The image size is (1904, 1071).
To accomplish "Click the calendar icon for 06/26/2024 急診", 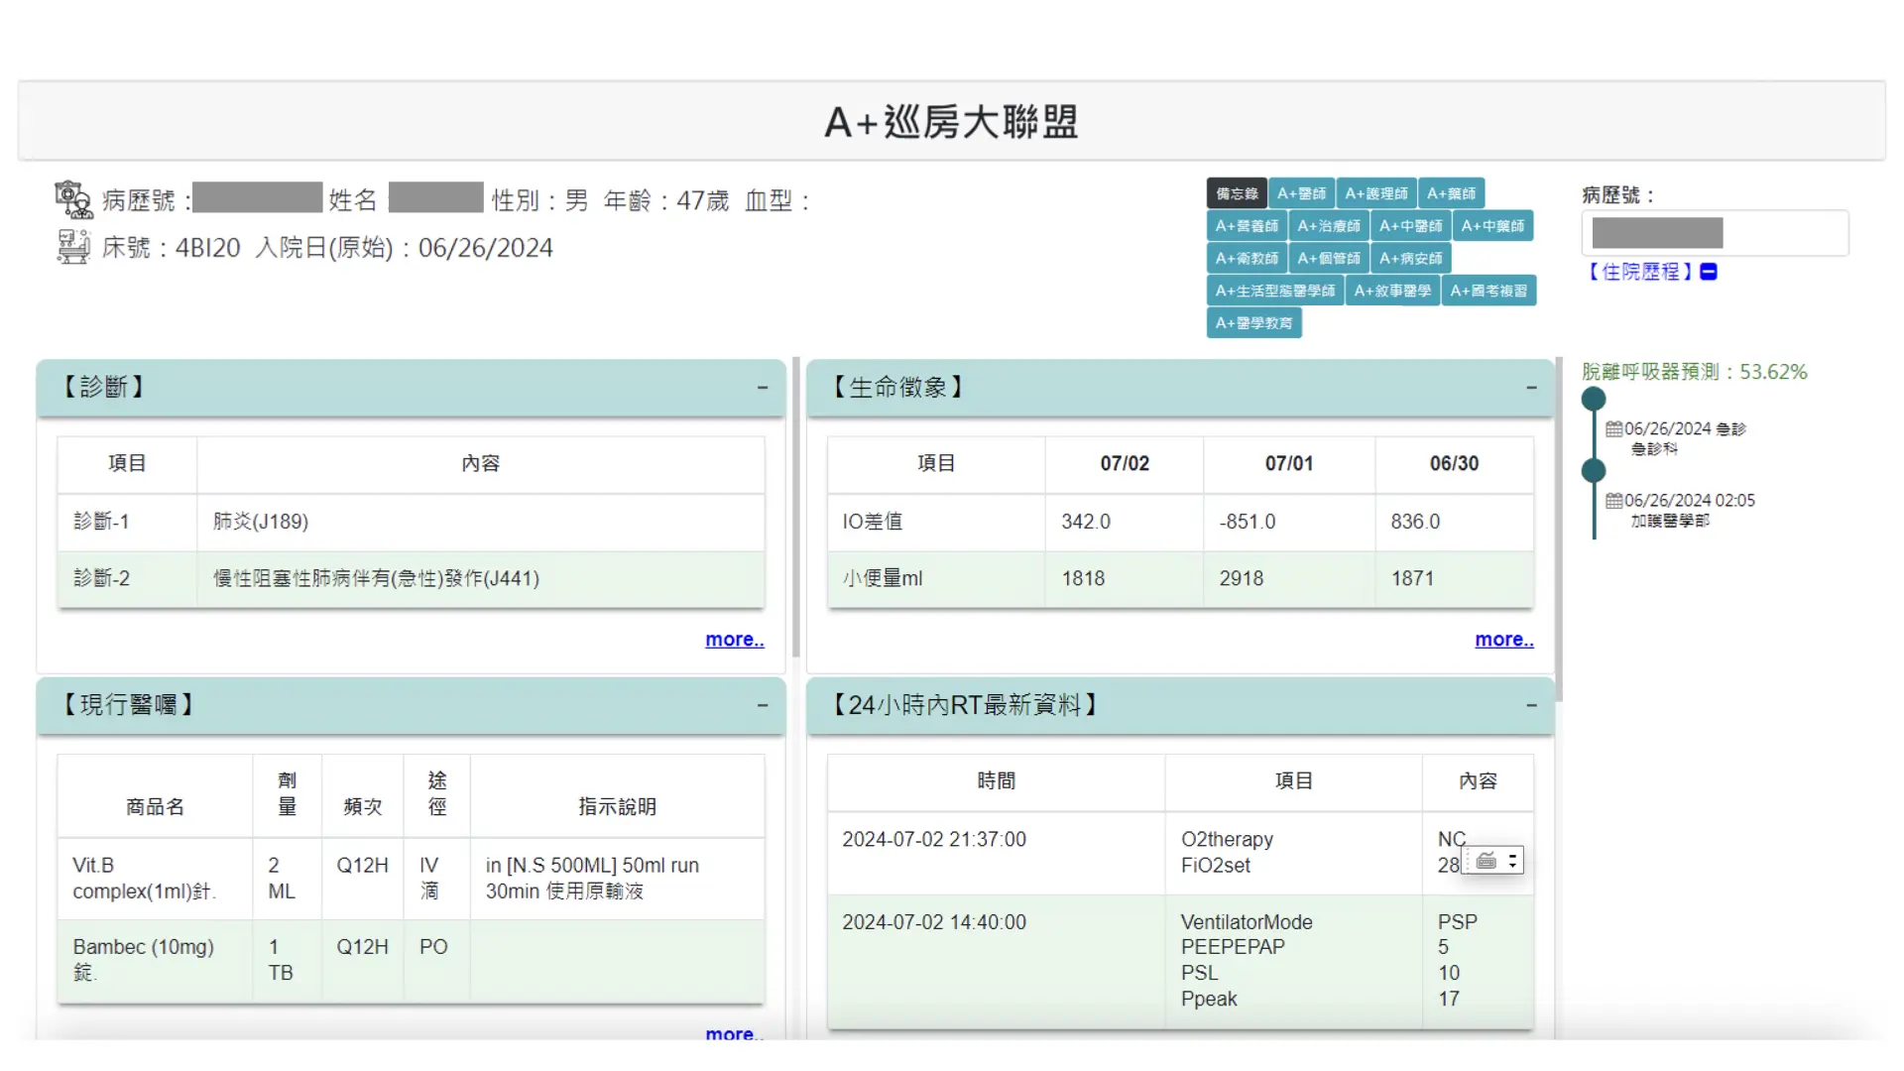I will coord(1613,429).
